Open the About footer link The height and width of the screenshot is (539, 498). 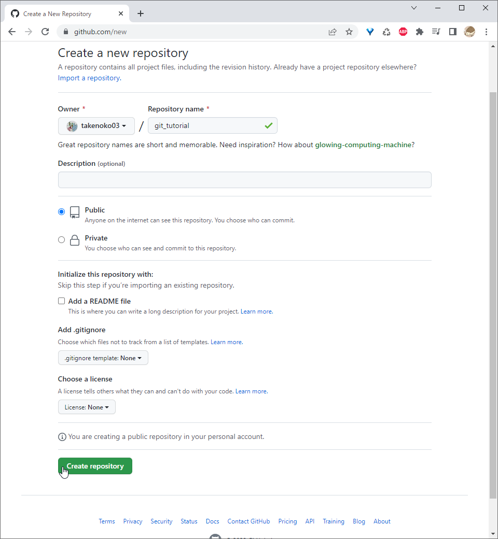coord(382,521)
